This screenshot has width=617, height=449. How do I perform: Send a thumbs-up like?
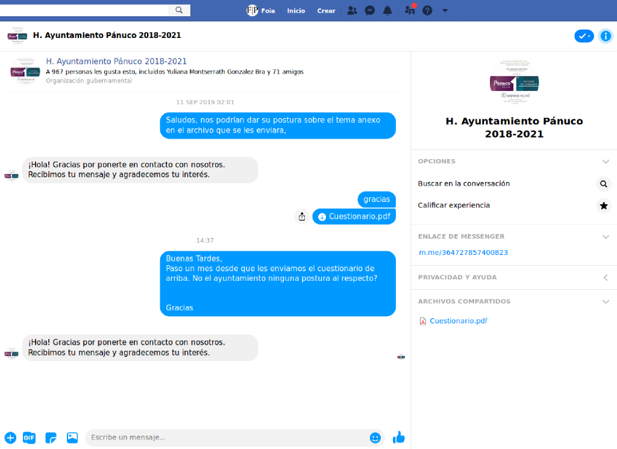pyautogui.click(x=399, y=437)
